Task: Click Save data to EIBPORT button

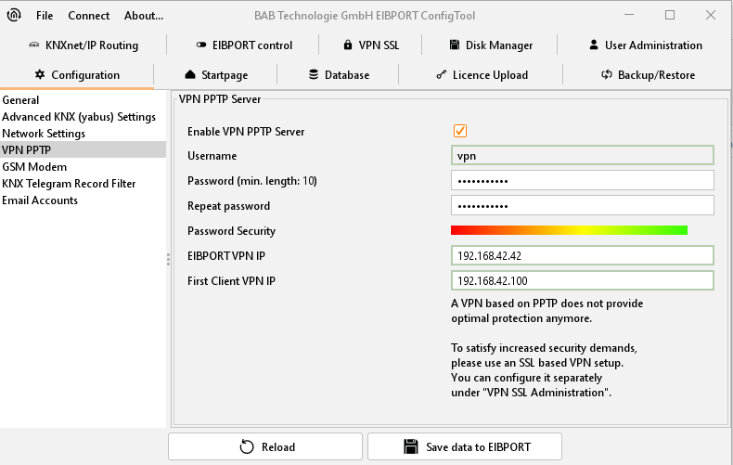Action: click(464, 446)
